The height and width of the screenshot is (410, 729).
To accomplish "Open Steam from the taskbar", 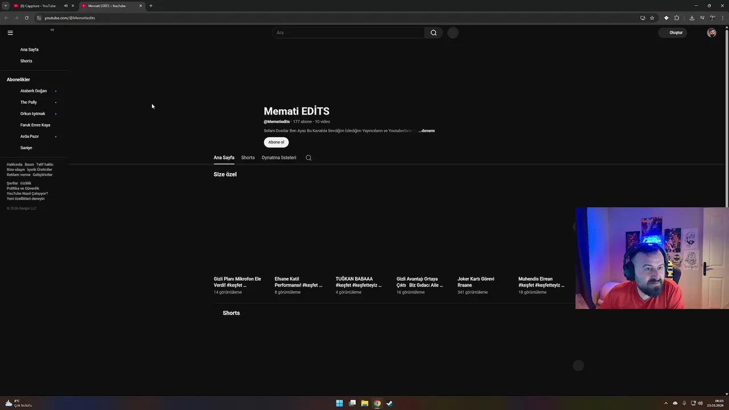I will pos(390,403).
